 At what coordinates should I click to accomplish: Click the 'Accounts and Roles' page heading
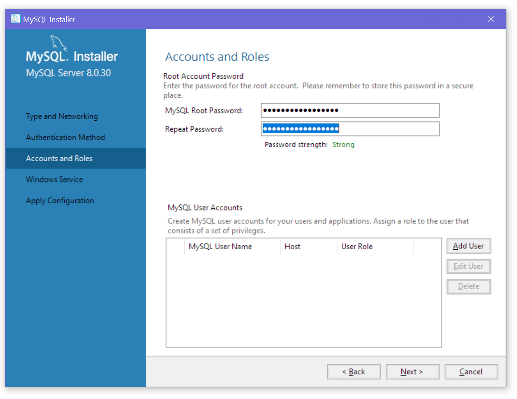click(217, 57)
